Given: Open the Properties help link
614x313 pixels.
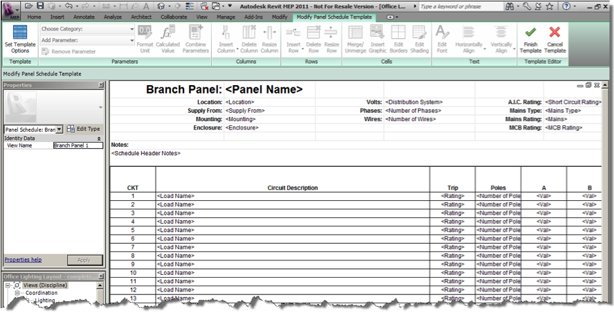Looking at the screenshot, I should click(x=23, y=260).
